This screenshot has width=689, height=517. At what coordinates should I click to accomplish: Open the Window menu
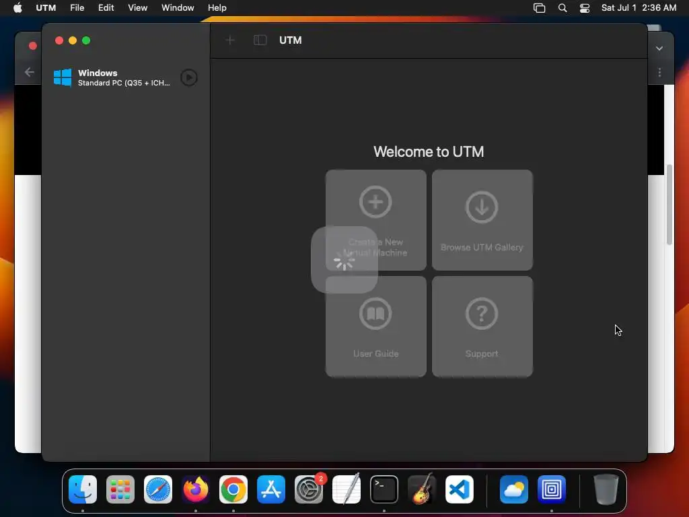tap(178, 8)
